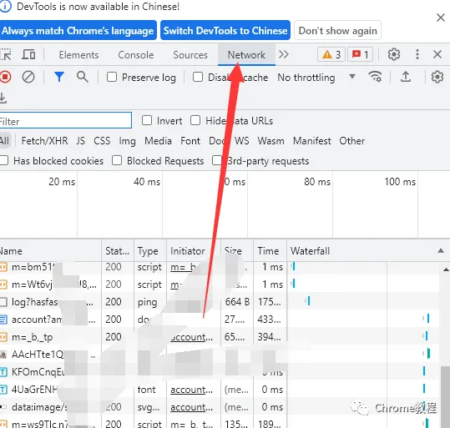
Task: Open DevTools settings gear in tab bar
Action: (x=394, y=54)
